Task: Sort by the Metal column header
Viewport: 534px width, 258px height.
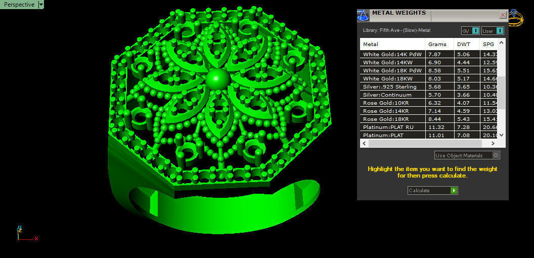Action: click(x=393, y=45)
